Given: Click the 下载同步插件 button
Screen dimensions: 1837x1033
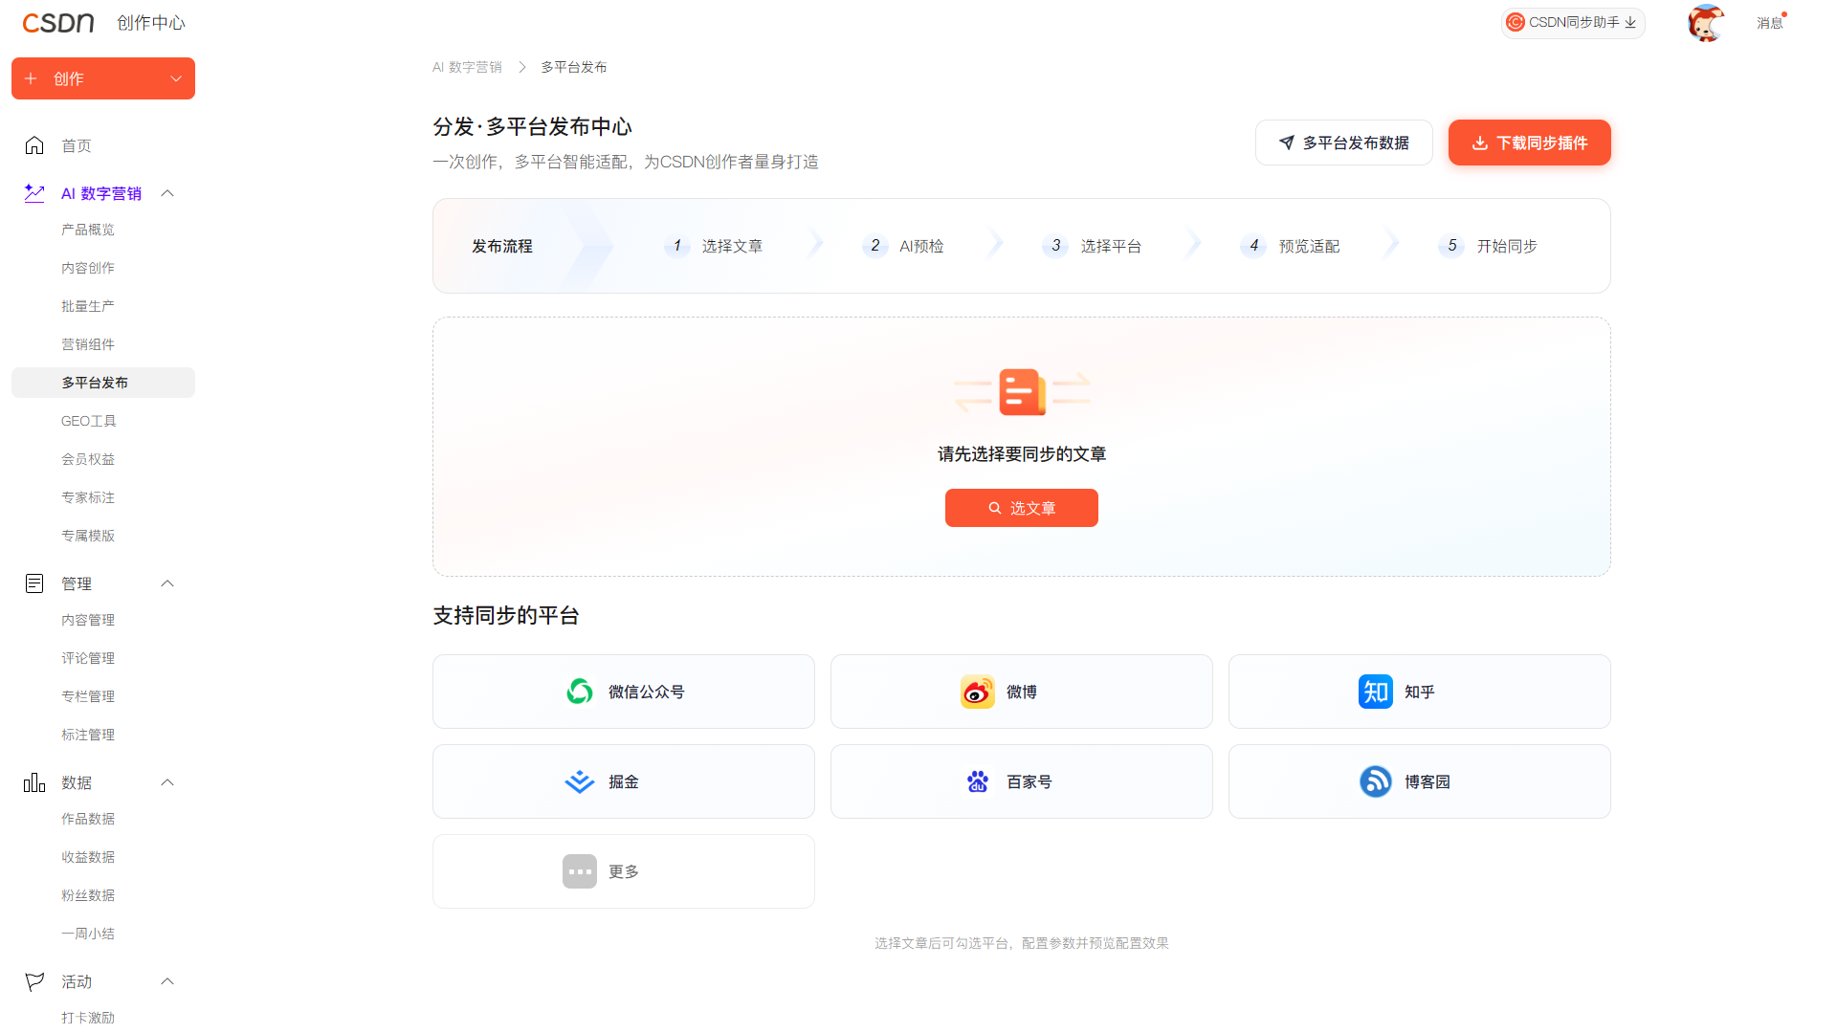Looking at the screenshot, I should pyautogui.click(x=1530, y=143).
